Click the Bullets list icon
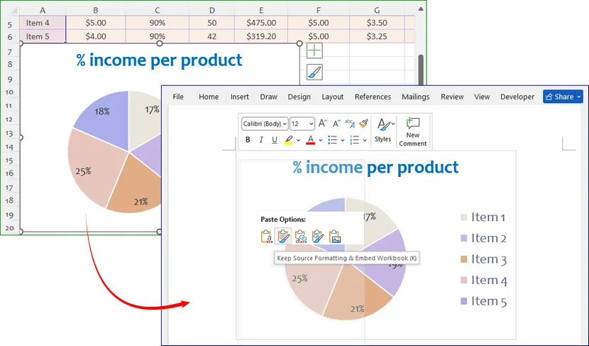The image size is (589, 346). coord(332,140)
